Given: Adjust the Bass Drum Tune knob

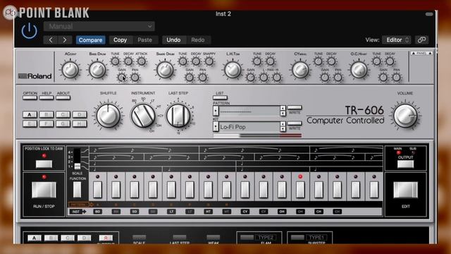Looking at the screenshot, I should pos(115,61).
